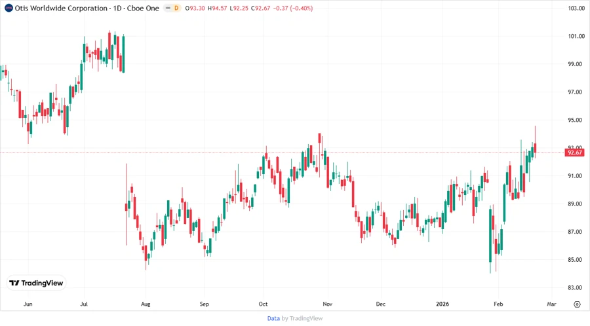Click the 91.00 price axis label
Image resolution: width=590 pixels, height=326 pixels.
tap(574, 176)
